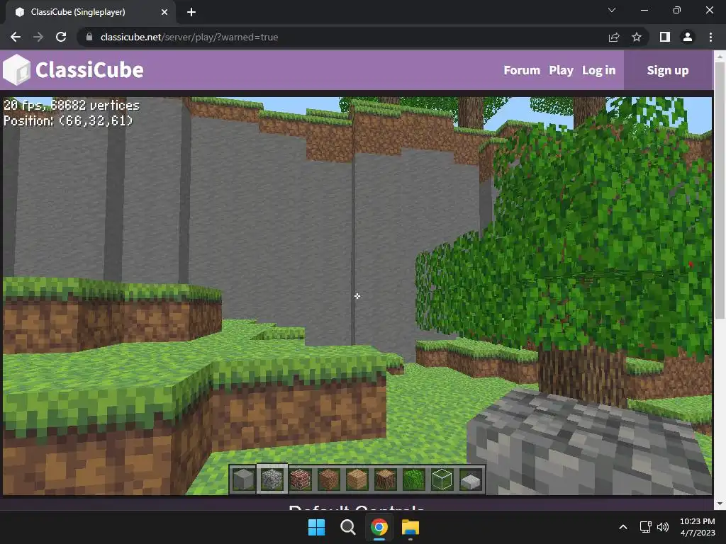This screenshot has height=544, width=726.
Task: Select the brick block in hotbar
Action: [x=300, y=480]
